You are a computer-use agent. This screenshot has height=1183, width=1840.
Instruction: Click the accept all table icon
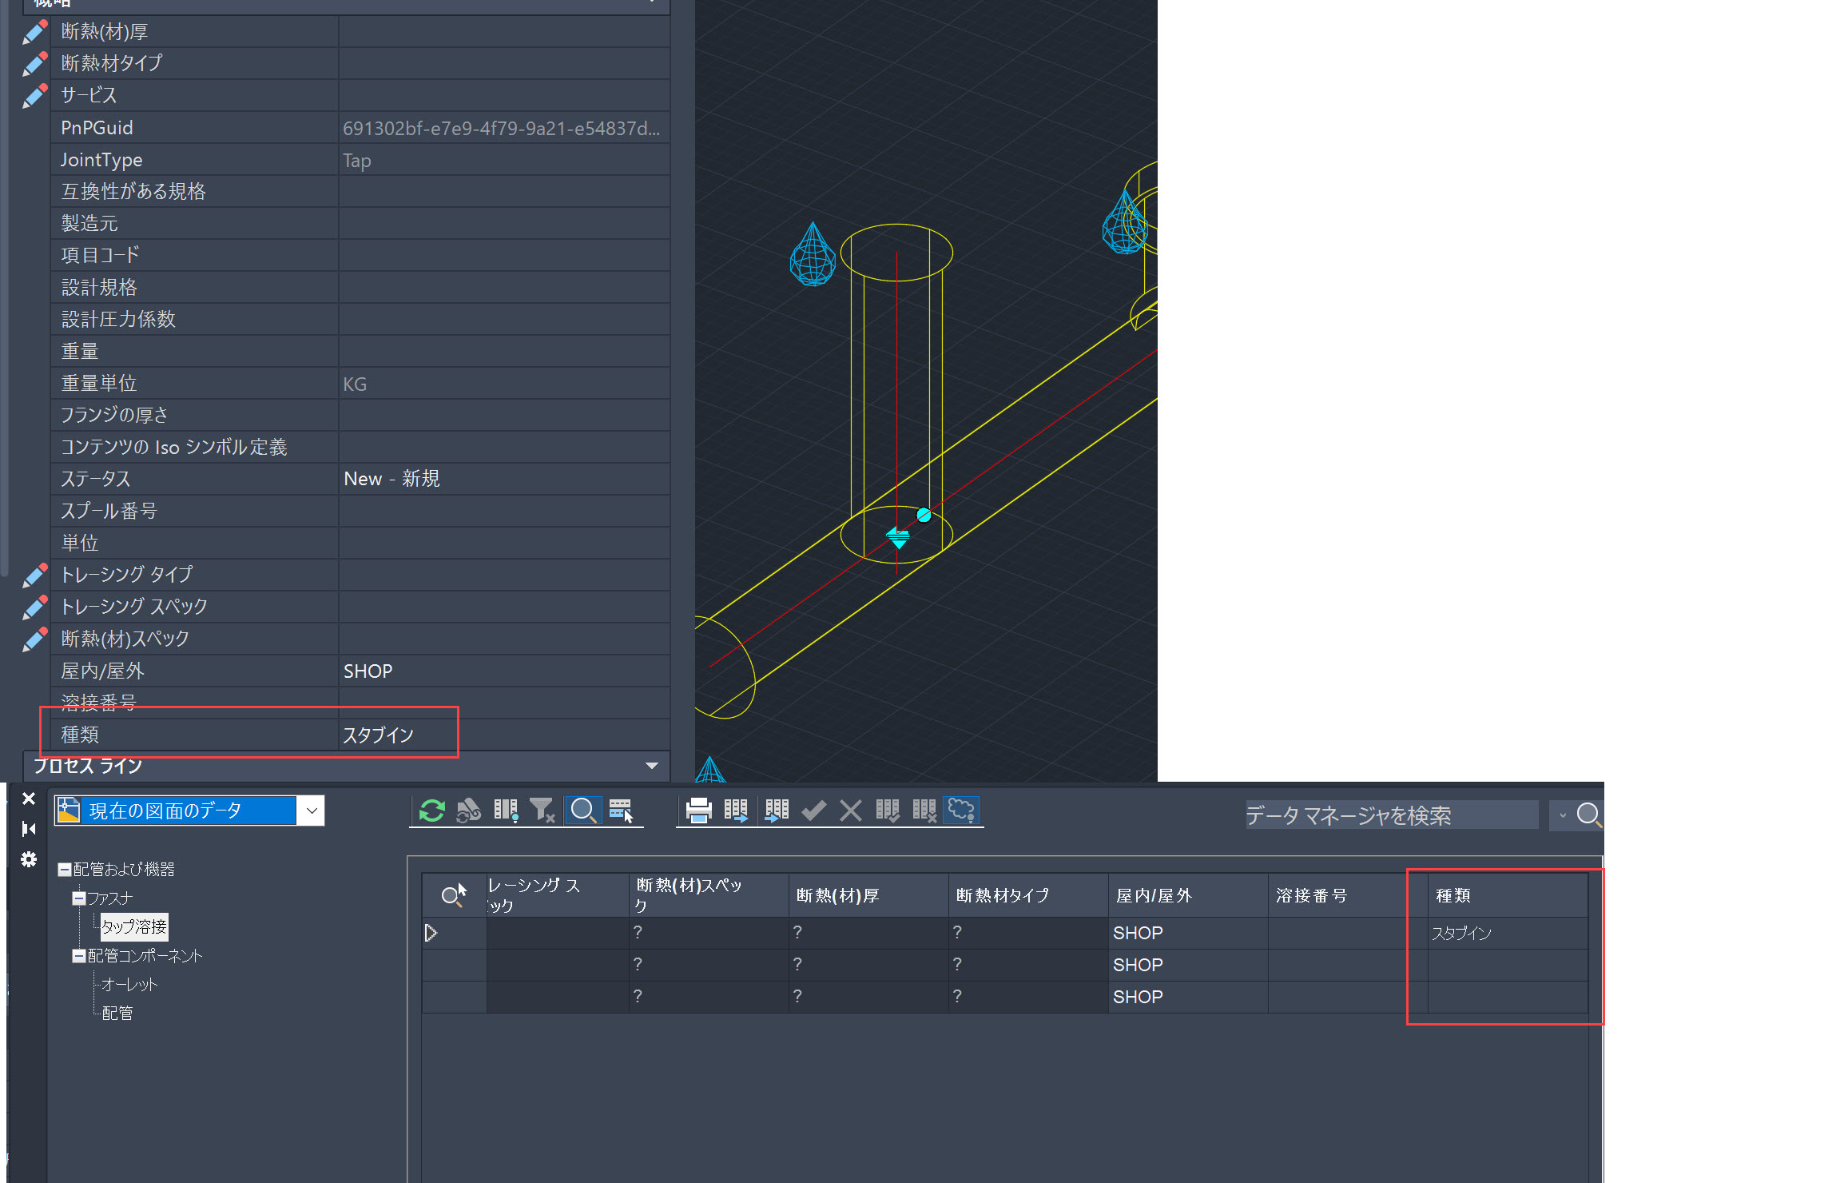[888, 811]
